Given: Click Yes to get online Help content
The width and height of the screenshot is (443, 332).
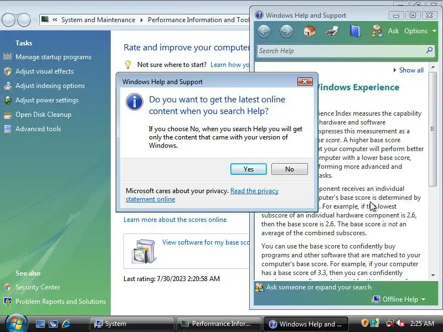Looking at the screenshot, I should pos(248,169).
